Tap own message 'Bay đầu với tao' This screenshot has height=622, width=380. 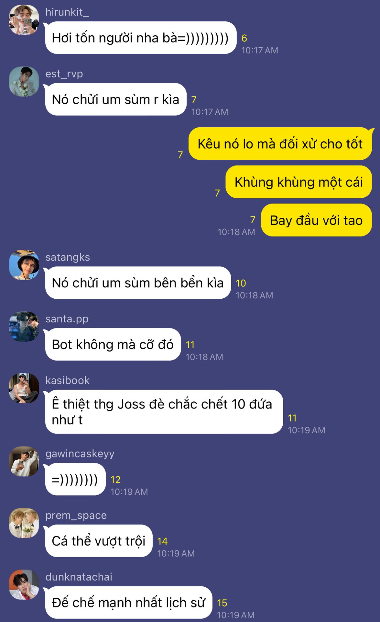tap(316, 220)
